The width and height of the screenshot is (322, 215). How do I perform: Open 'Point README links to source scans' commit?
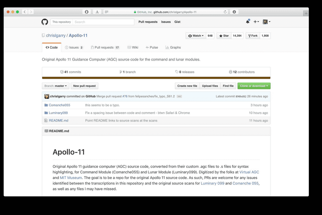click(121, 121)
